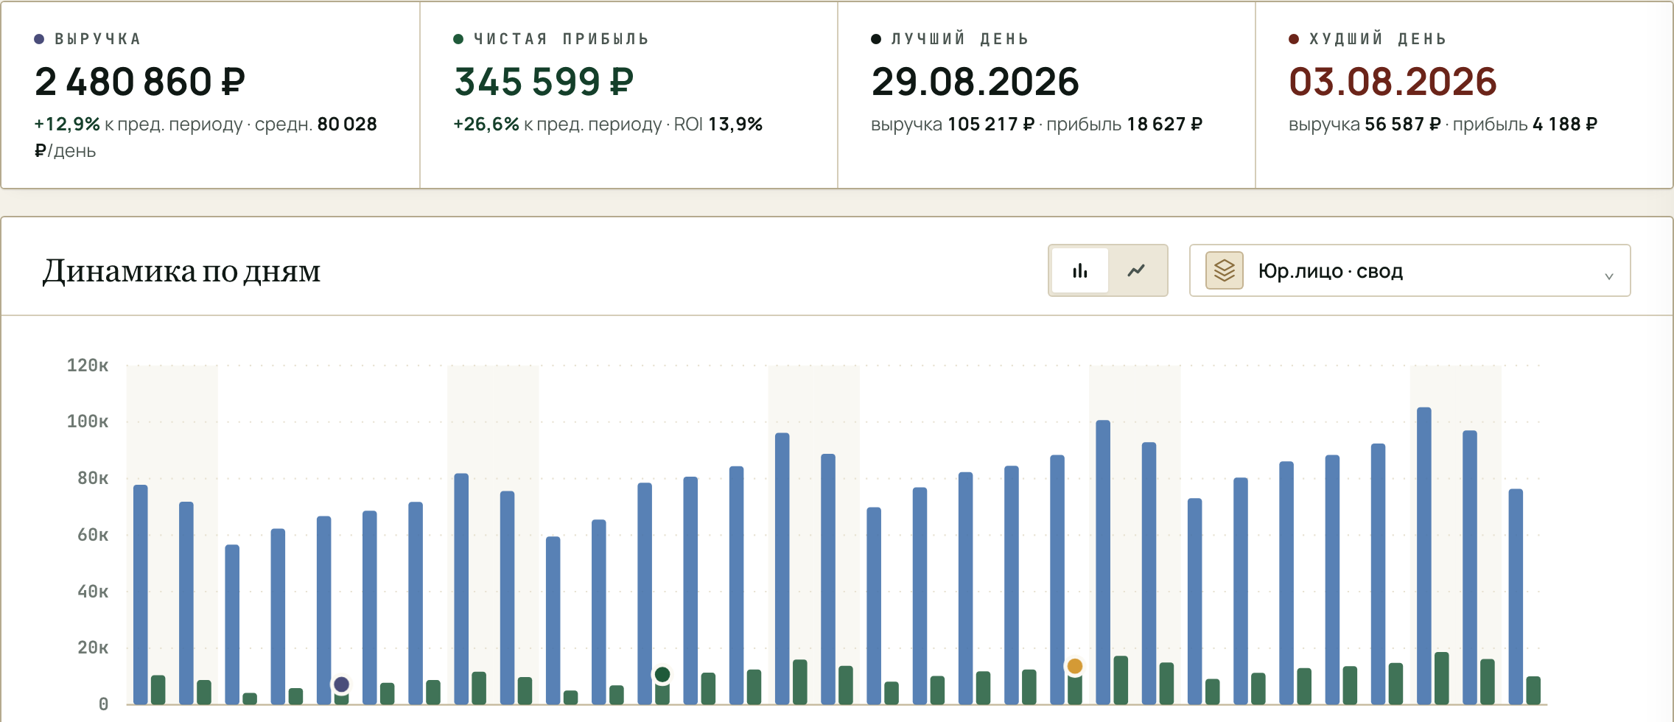
Task: Click the 120к axis label
Action: 88,365
